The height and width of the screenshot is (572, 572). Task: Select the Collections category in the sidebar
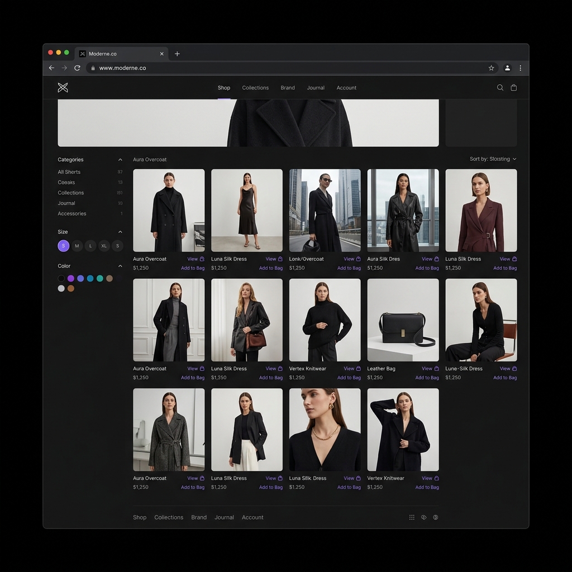tap(71, 193)
